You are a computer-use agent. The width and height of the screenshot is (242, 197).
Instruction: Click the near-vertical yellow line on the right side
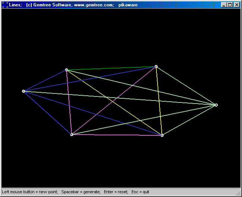point(159,101)
